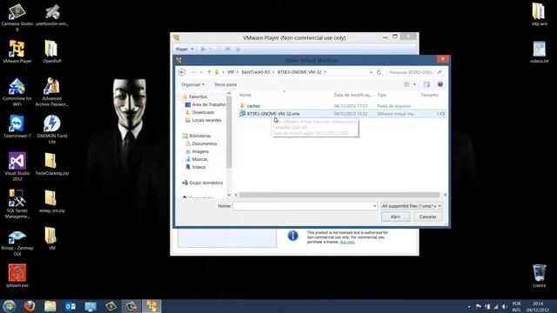Open Vídeos library
The width and height of the screenshot is (557, 313).
tap(195, 167)
